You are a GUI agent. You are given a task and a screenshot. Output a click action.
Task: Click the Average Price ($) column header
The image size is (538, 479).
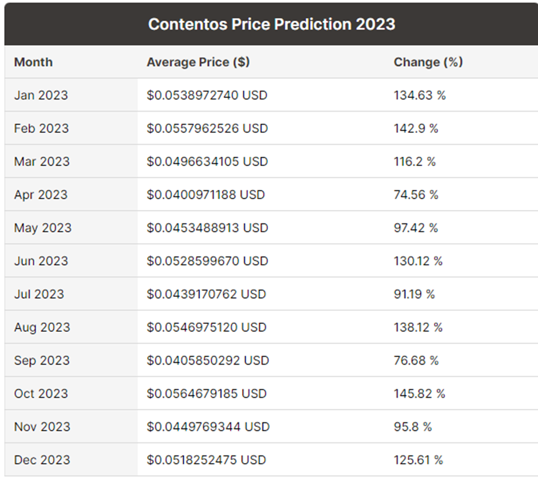pos(198,62)
